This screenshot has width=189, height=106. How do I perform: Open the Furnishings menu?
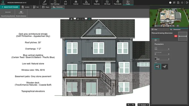click(x=86, y=3)
